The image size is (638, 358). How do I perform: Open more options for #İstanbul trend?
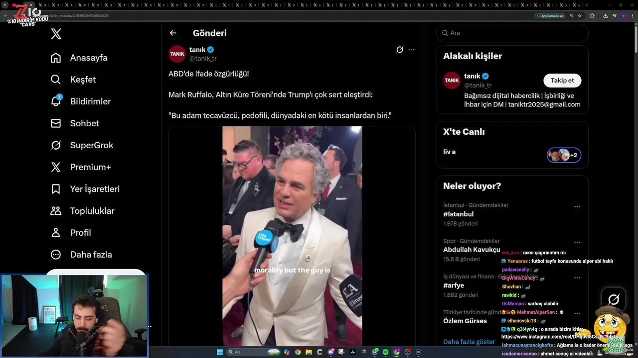pos(577,206)
